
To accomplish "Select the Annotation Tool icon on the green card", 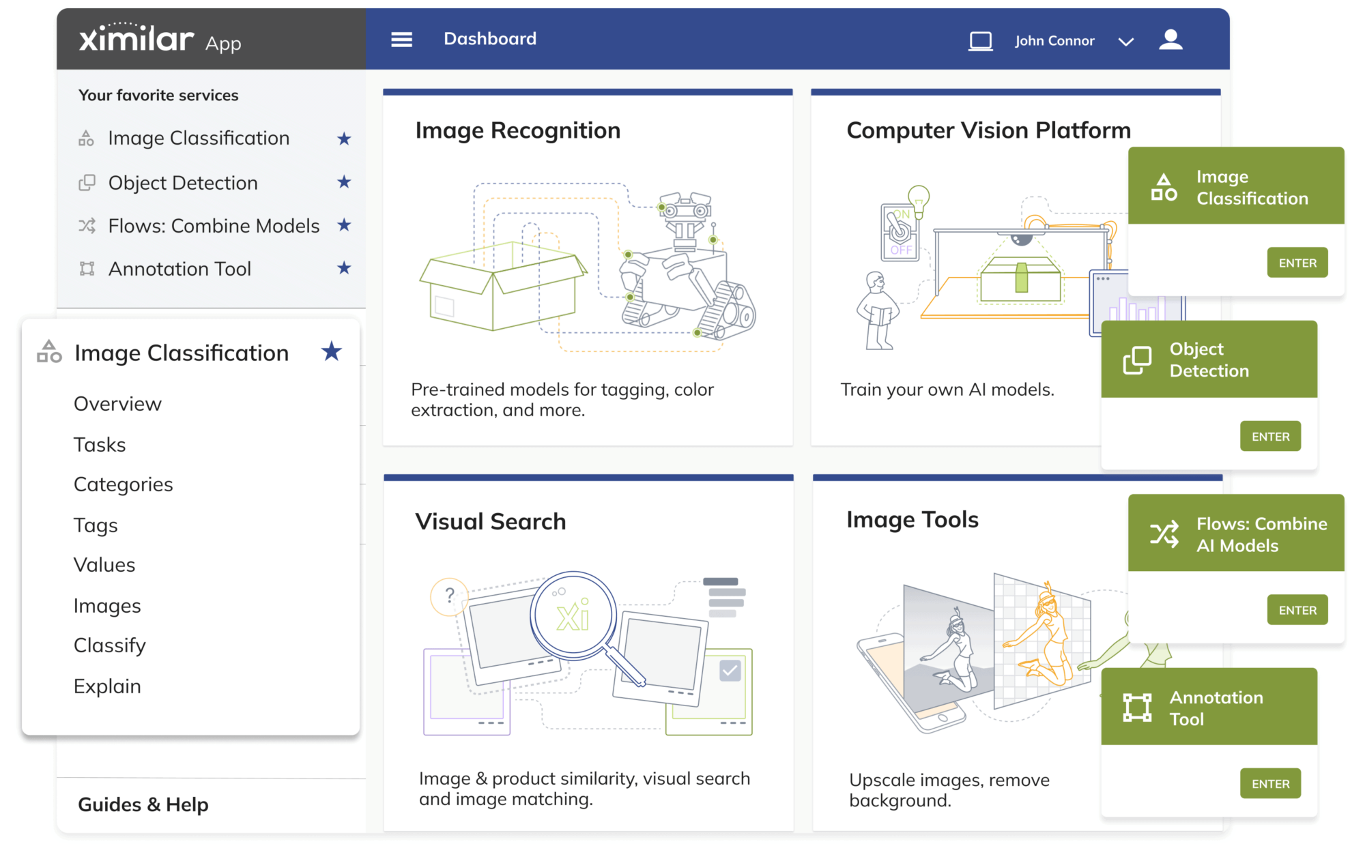I will tap(1137, 708).
